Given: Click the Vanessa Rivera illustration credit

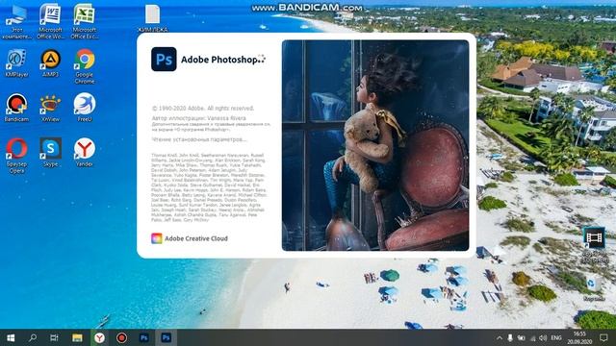Looking at the screenshot, I should [199, 118].
